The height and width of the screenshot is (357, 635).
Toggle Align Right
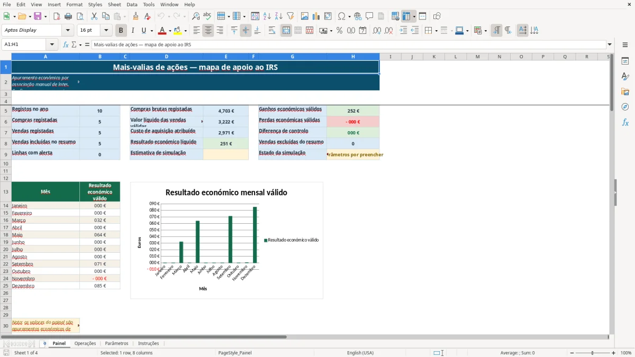click(220, 31)
